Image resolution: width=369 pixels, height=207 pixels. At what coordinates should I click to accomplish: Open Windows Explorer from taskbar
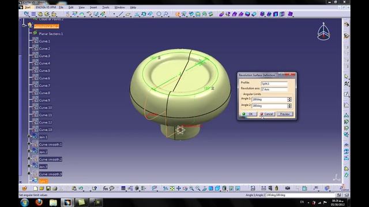53,202
